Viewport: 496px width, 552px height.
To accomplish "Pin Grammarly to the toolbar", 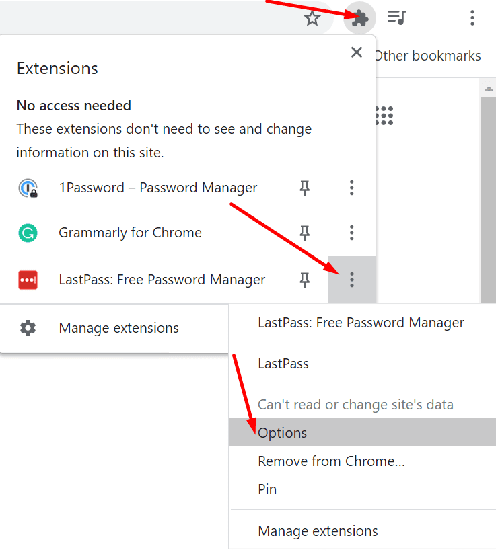I will [x=305, y=233].
